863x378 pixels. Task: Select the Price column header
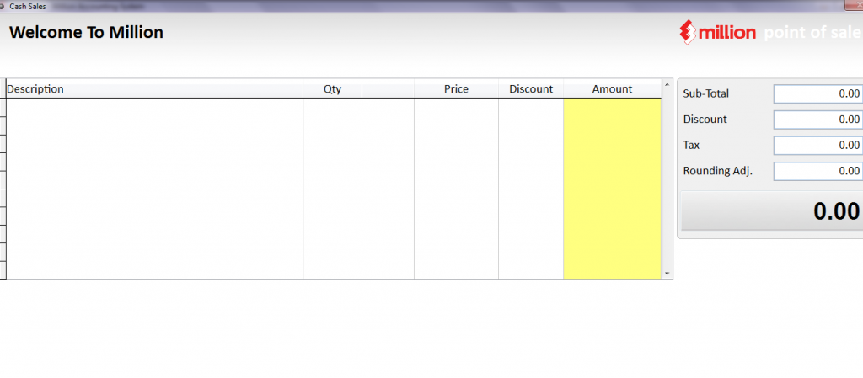pyautogui.click(x=456, y=89)
